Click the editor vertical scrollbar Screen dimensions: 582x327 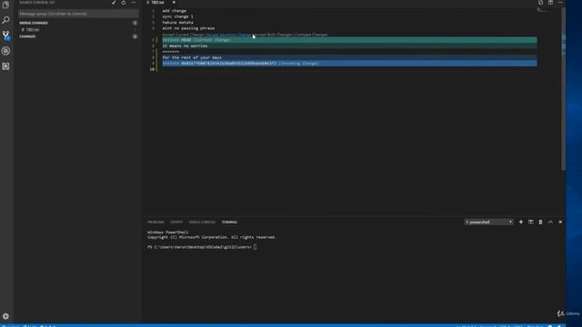click(x=563, y=89)
